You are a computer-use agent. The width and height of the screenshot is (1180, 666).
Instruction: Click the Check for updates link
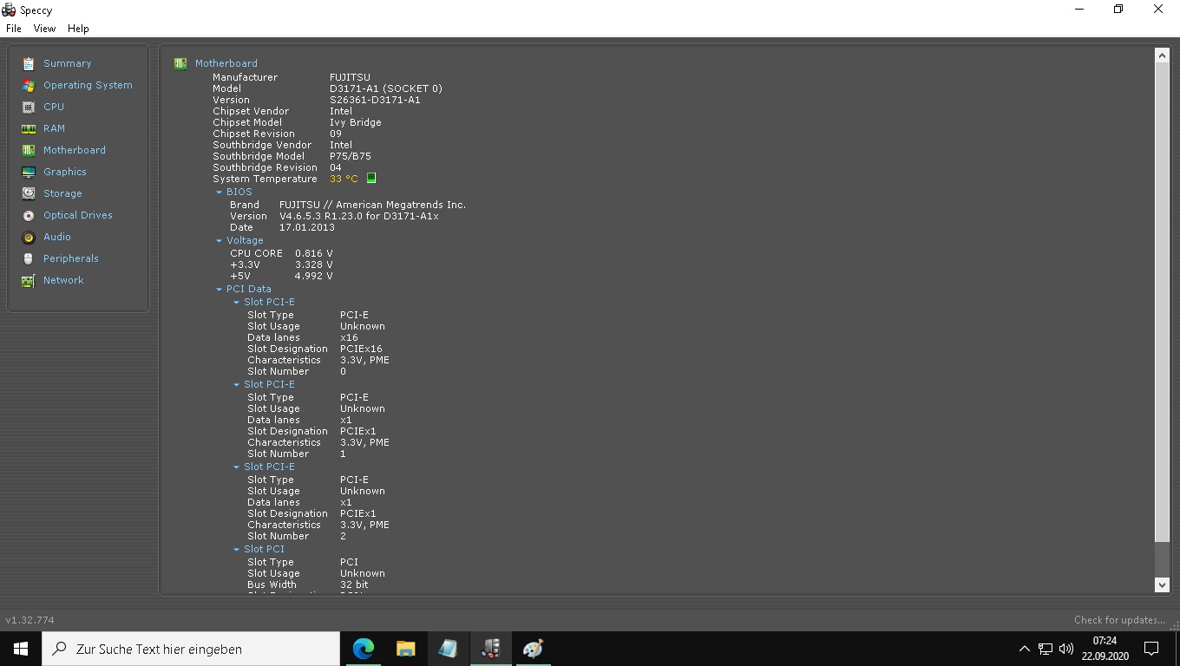pos(1119,620)
